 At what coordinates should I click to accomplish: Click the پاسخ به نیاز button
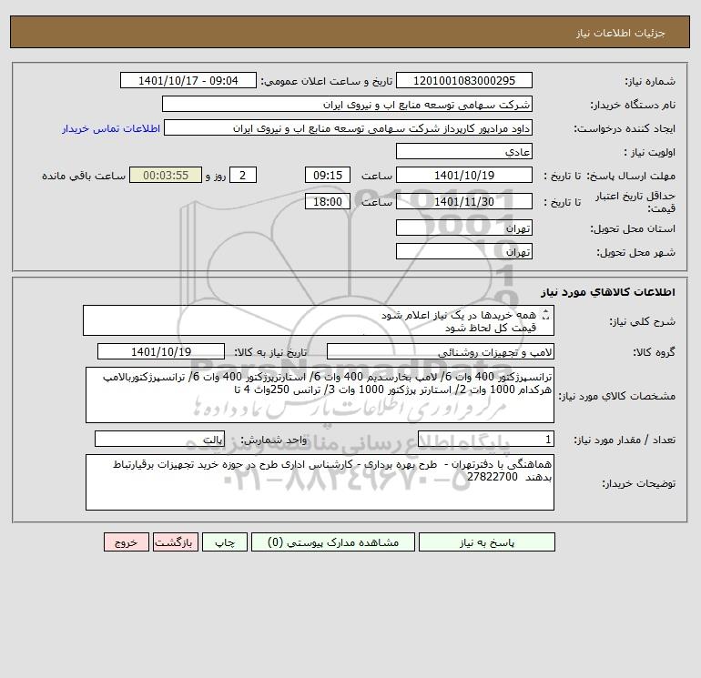point(487,542)
